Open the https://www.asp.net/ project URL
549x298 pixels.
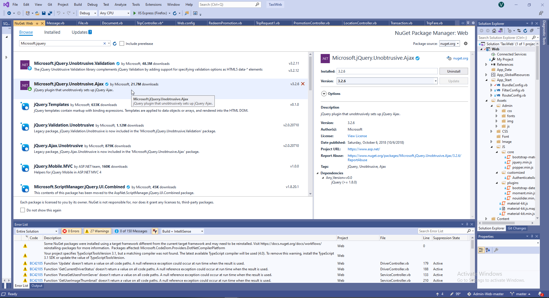364,149
